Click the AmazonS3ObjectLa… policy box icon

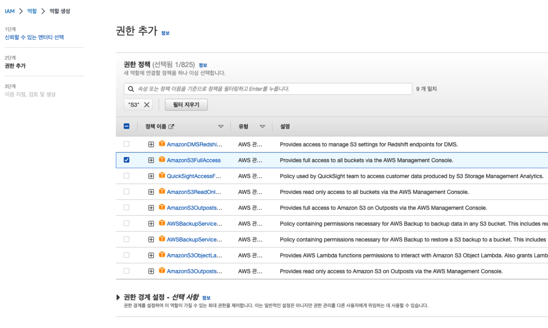pyautogui.click(x=162, y=255)
